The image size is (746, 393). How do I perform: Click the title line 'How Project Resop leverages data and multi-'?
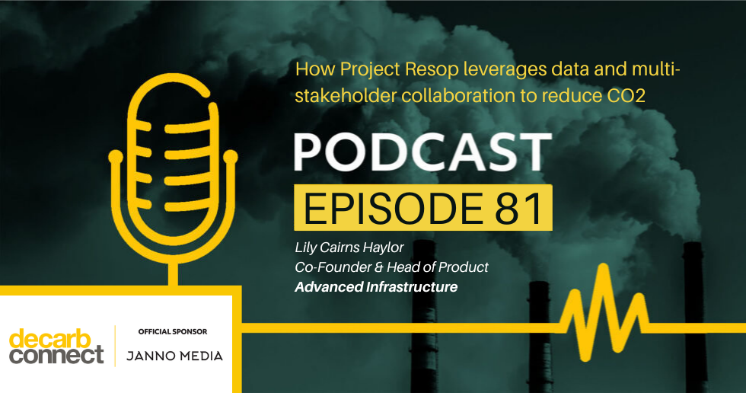488,69
